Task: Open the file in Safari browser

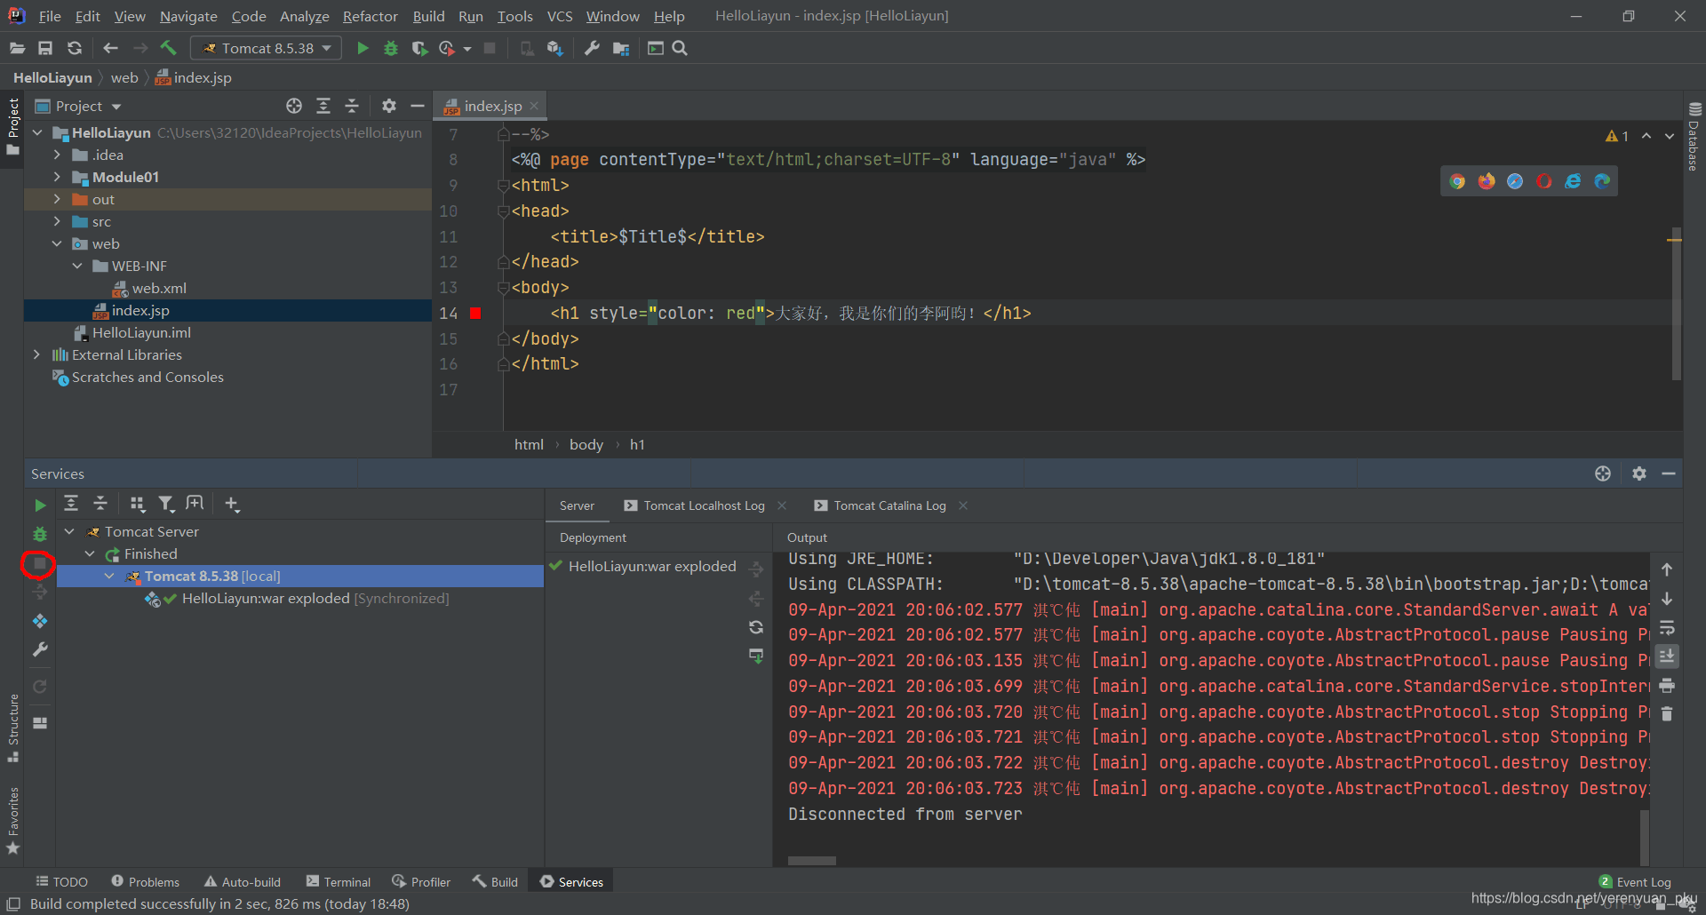Action: [x=1515, y=181]
